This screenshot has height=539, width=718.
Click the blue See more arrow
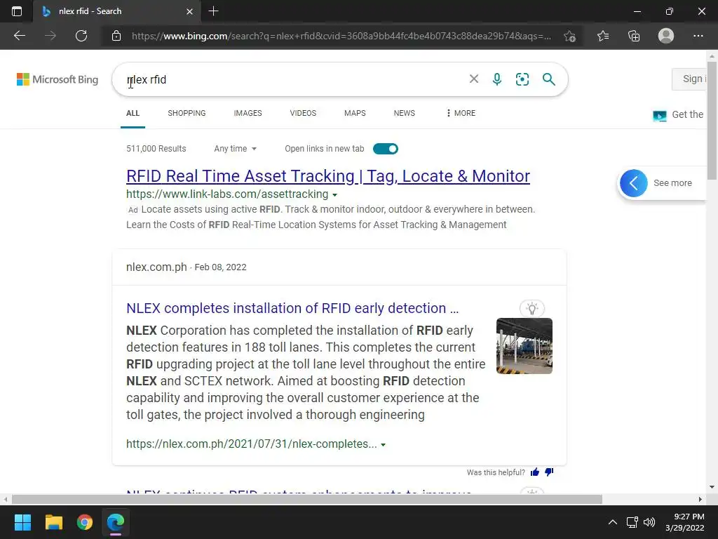tap(634, 183)
